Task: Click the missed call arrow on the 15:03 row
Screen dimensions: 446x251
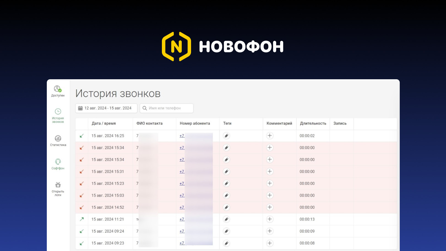Action: [81, 195]
